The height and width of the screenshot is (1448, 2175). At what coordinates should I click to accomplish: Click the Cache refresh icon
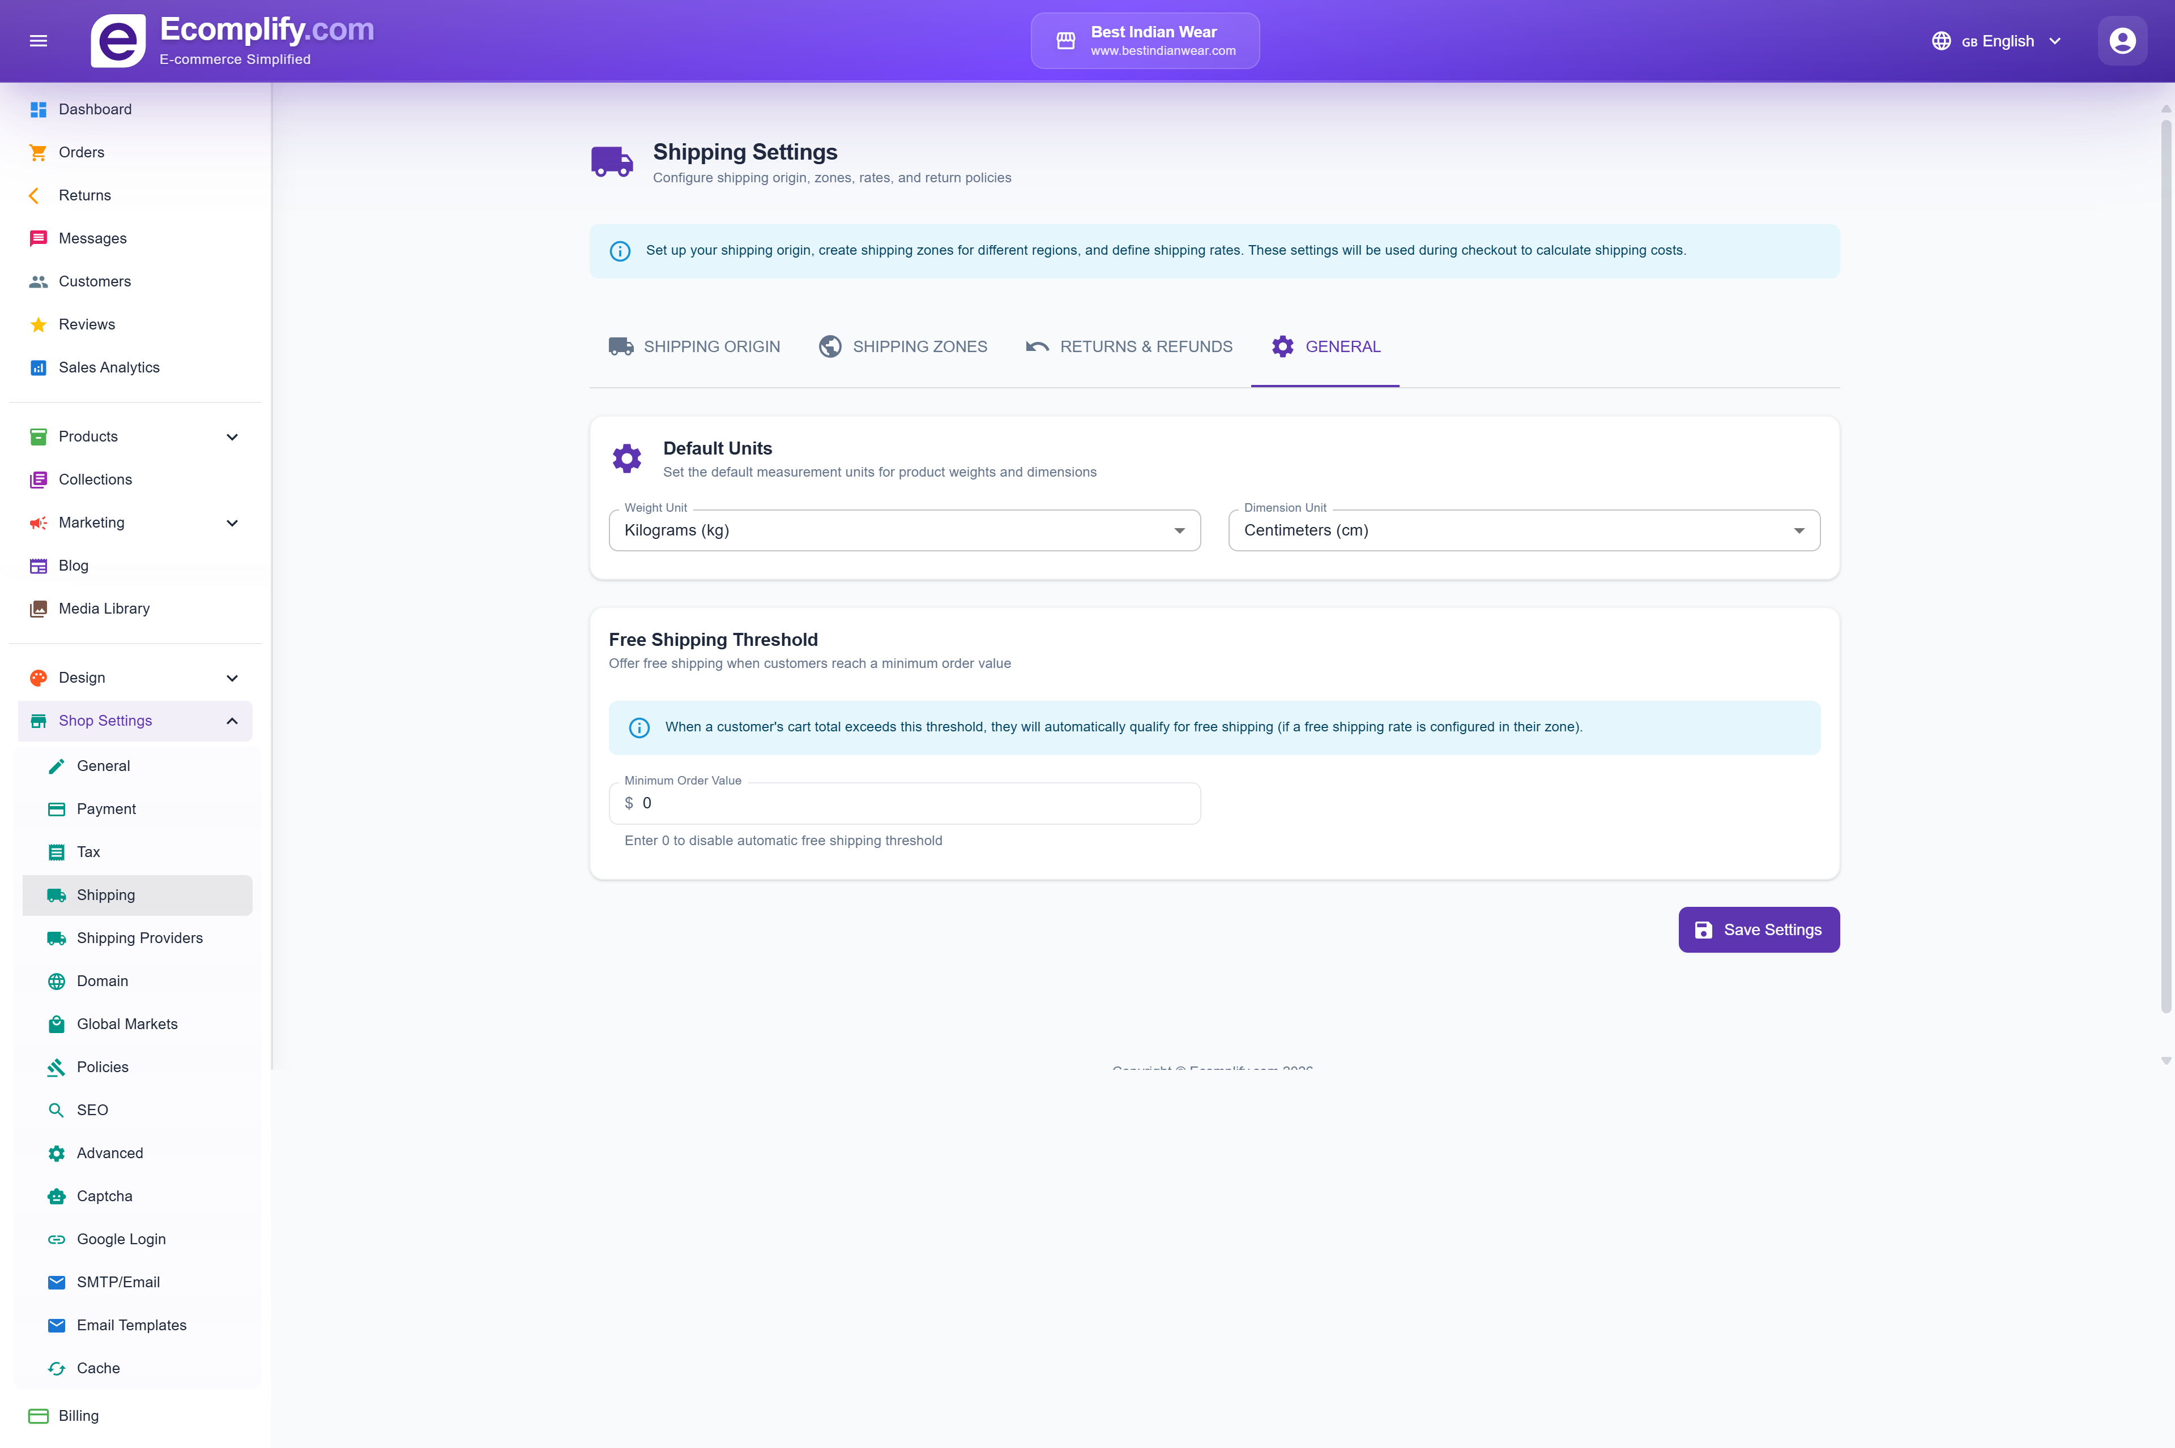(57, 1368)
